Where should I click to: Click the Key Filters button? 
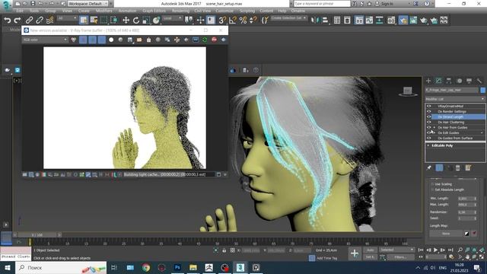pos(400,257)
